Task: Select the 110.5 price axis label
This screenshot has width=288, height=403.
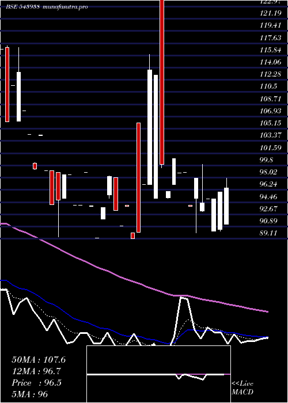Action: click(x=268, y=86)
